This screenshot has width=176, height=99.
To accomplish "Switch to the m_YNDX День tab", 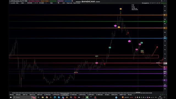I will (x=99, y=95).
